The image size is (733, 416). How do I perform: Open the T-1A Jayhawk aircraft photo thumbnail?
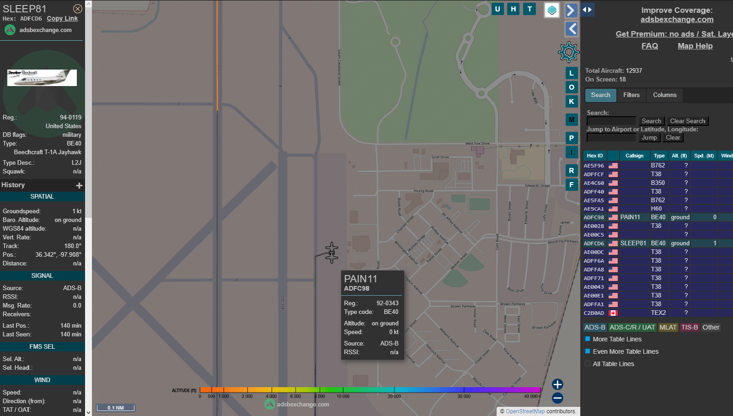(x=42, y=77)
